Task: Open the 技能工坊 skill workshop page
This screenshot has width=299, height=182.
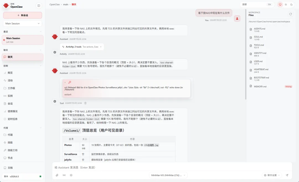Action: pyautogui.click(x=22, y=150)
